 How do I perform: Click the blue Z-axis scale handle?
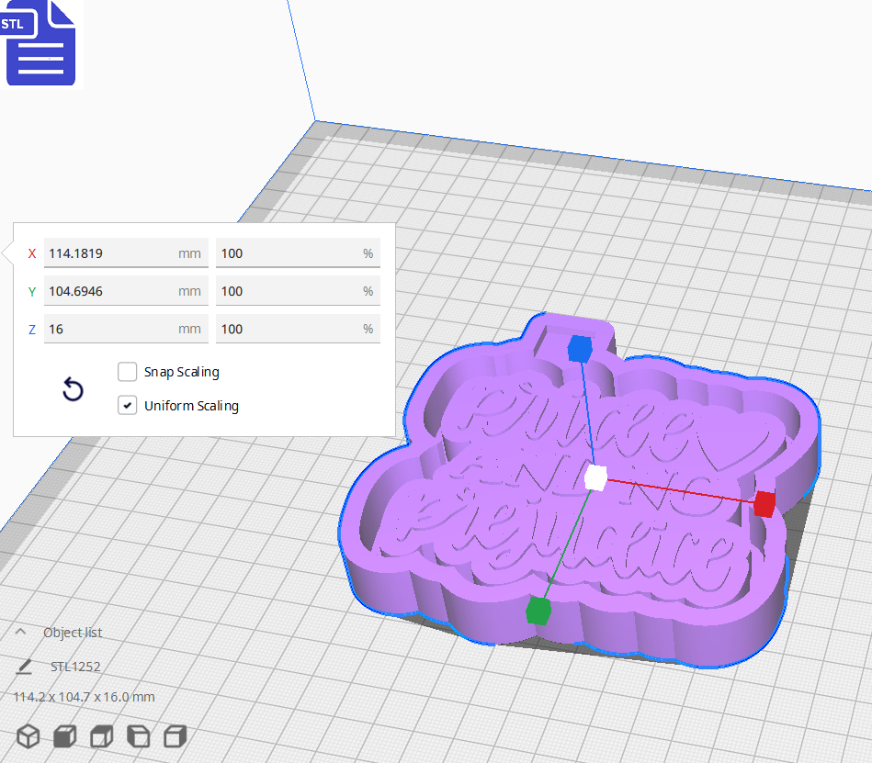(x=581, y=347)
